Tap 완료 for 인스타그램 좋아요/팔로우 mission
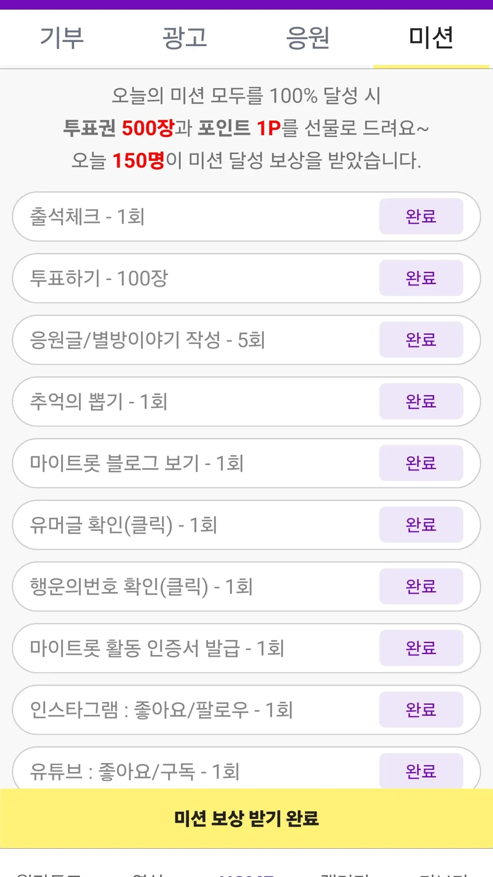The width and height of the screenshot is (493, 877). 421,710
